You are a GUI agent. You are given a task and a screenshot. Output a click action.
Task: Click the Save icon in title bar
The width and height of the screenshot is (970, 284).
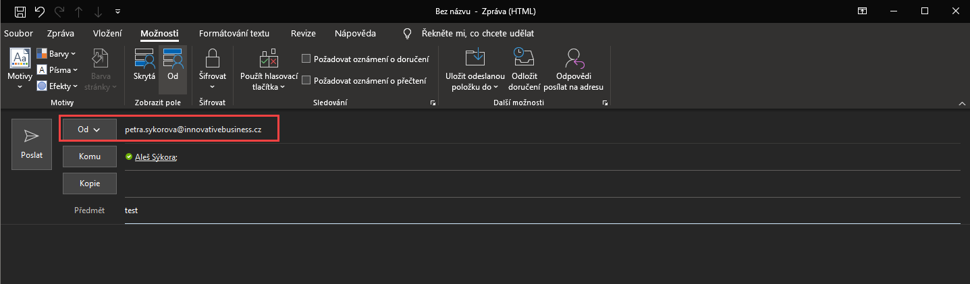20,11
